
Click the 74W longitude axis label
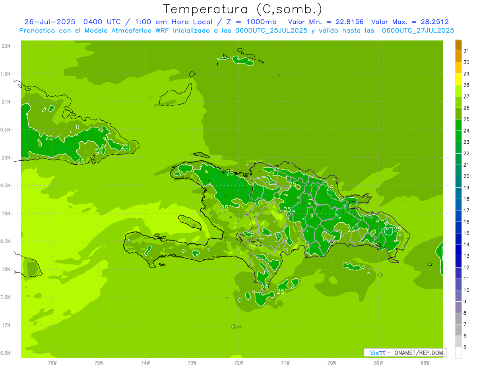pos(145,362)
